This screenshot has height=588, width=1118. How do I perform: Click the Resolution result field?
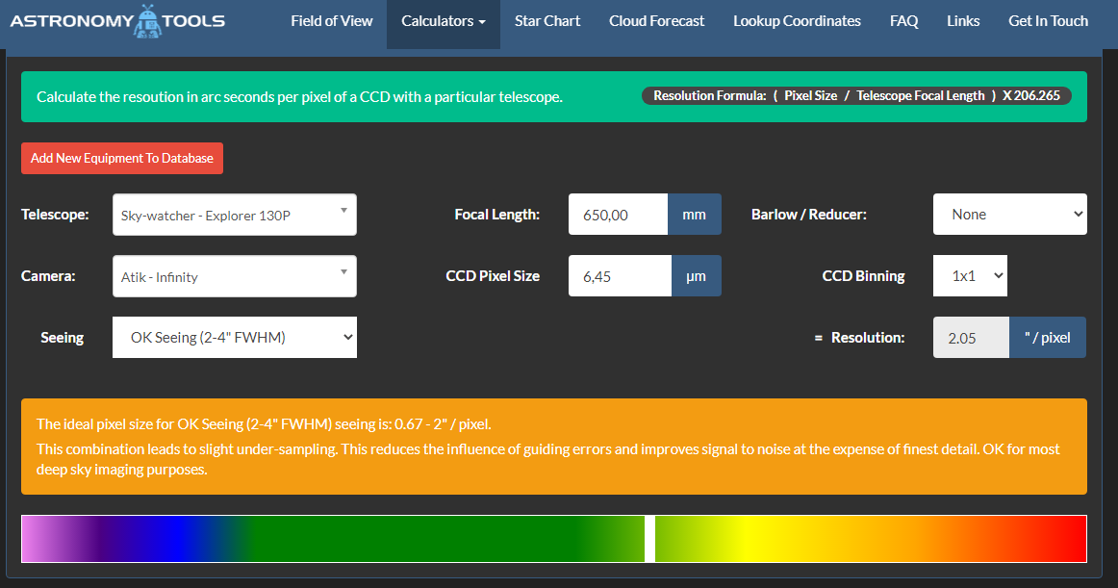click(971, 338)
